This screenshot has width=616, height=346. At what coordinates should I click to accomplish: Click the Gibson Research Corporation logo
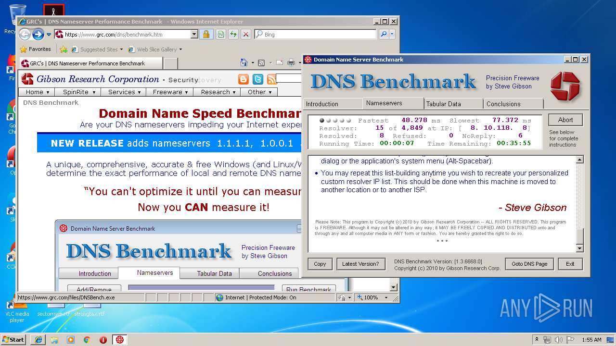pos(90,79)
